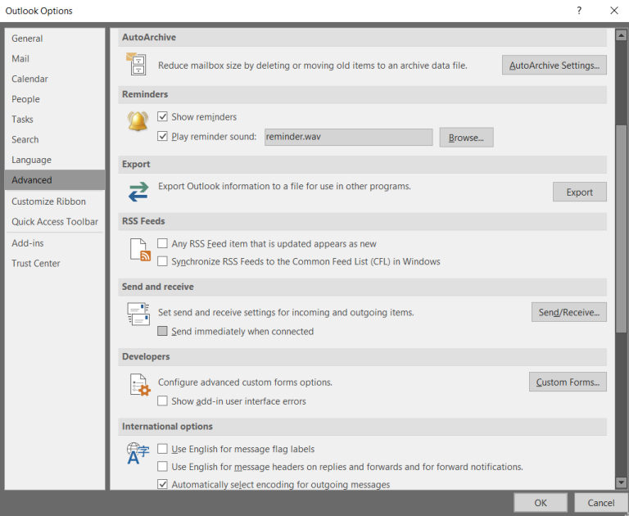Open the Help question mark

[x=579, y=11]
